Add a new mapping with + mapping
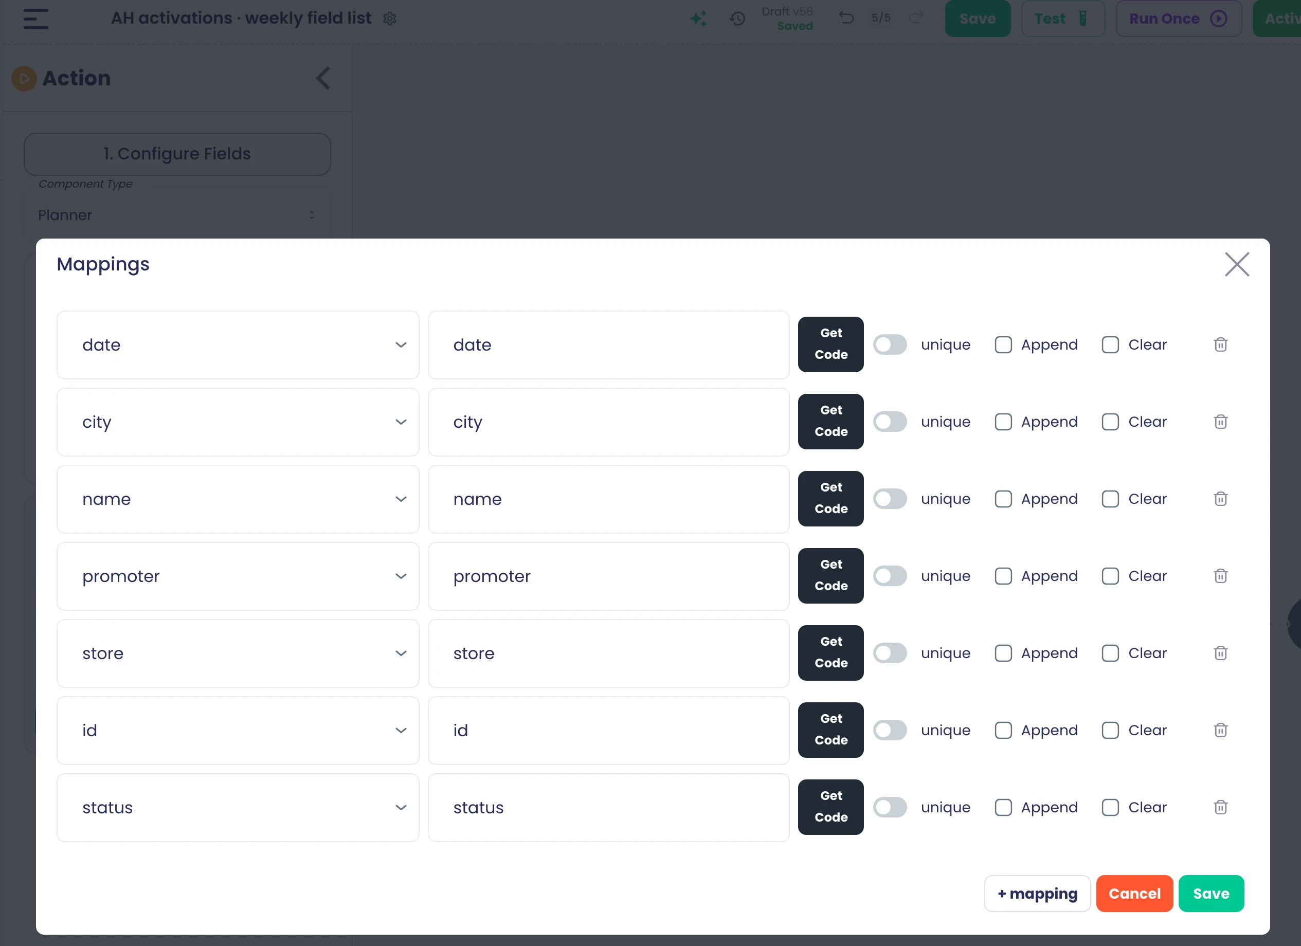 tap(1037, 893)
